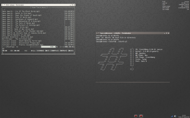Click the 'Font: Sans 8' line in terminal
The image size is (190, 118).
[x=141, y=61]
